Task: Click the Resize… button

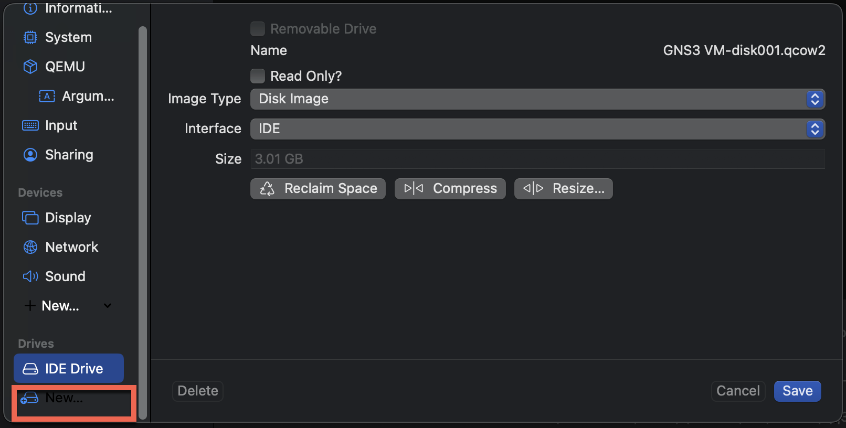Action: click(x=564, y=189)
